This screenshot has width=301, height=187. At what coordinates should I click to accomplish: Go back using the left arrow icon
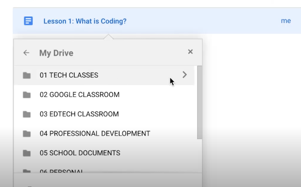pyautogui.click(x=26, y=53)
